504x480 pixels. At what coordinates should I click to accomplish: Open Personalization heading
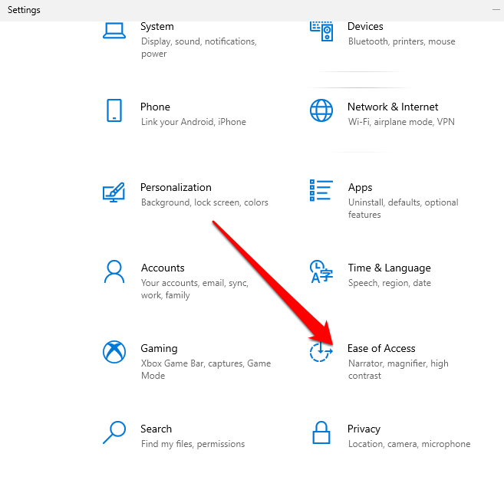pyautogui.click(x=176, y=187)
